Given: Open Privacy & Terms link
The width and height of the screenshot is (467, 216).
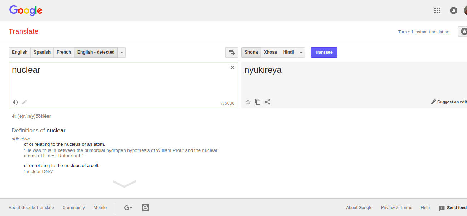Looking at the screenshot, I should [397, 208].
